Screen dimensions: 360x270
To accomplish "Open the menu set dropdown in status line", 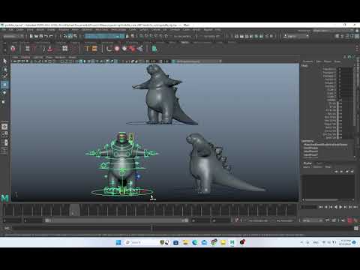I will point(13,36).
